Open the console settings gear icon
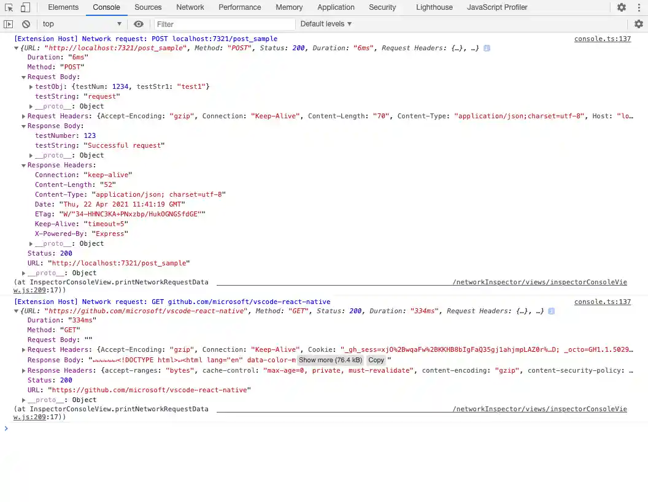This screenshot has height=502, width=648. tap(639, 24)
